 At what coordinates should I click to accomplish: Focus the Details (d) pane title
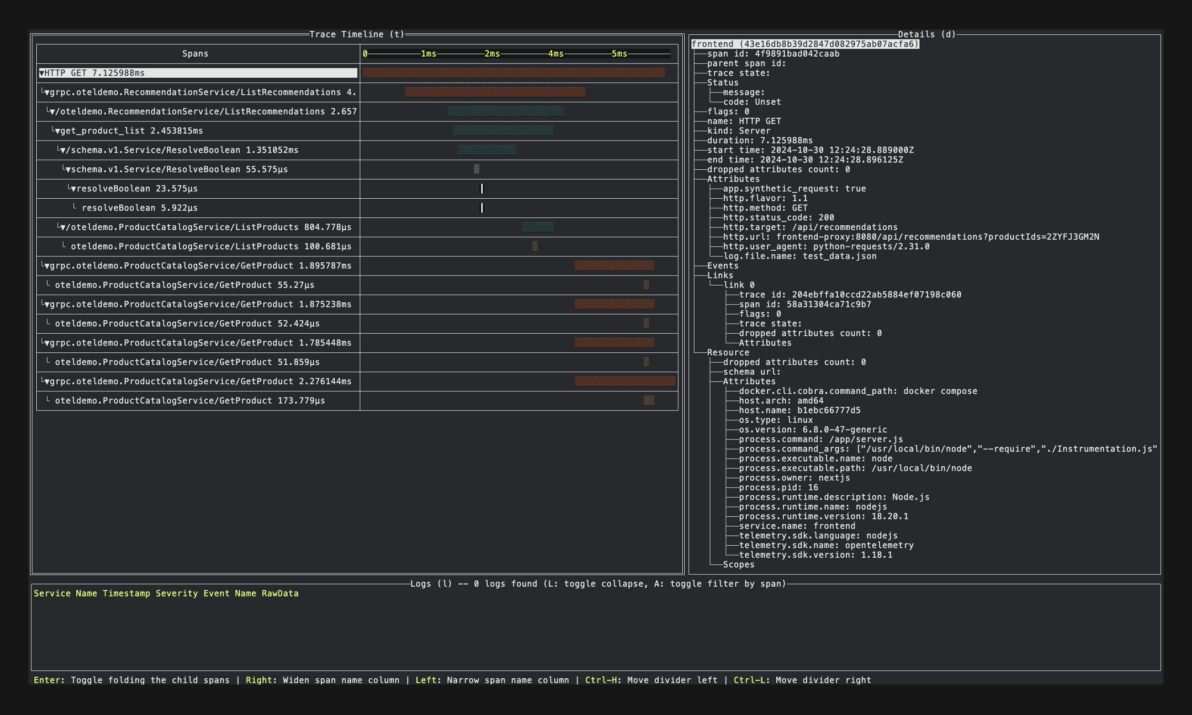(926, 35)
